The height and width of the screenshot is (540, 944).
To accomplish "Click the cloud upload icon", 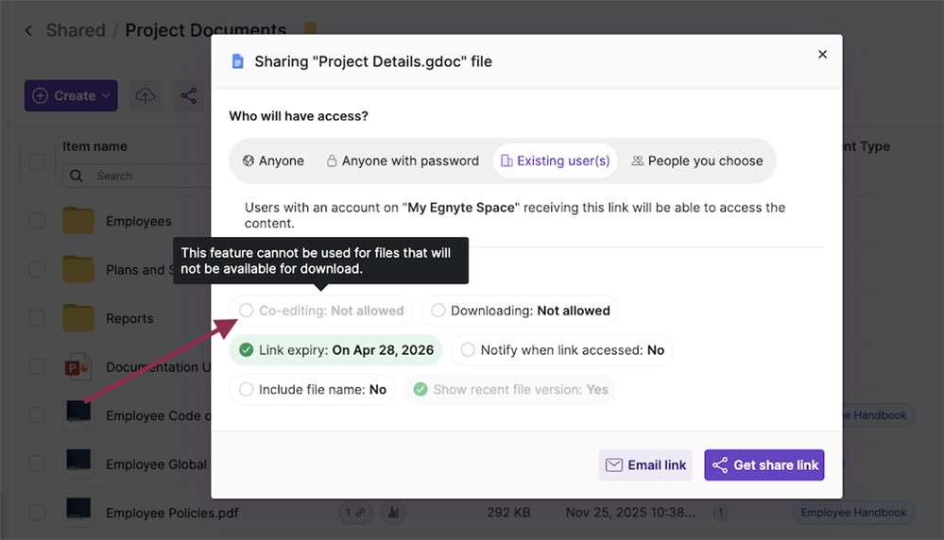I will coord(146,95).
